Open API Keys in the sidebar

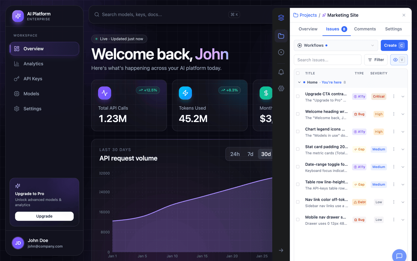[44, 79]
